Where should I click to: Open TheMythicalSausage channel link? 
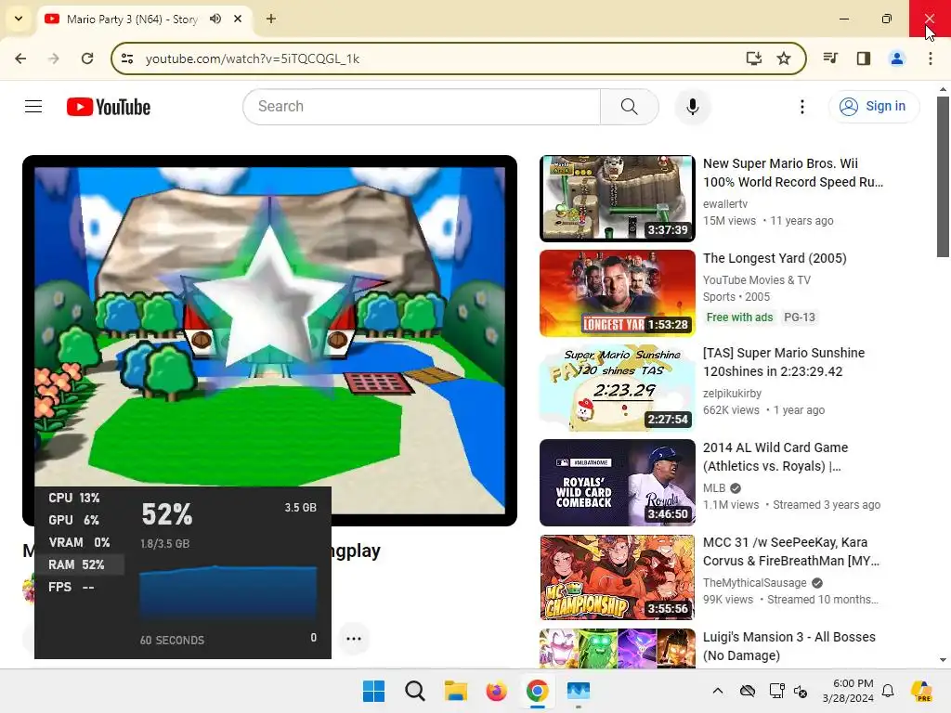[754, 583]
